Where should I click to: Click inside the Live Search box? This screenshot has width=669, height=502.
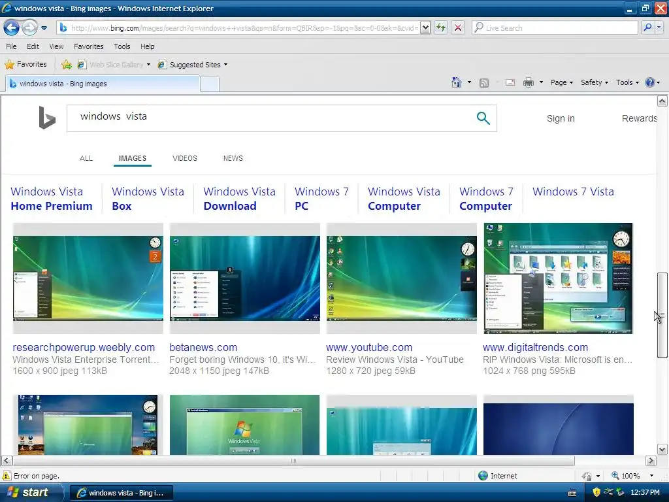(x=555, y=27)
